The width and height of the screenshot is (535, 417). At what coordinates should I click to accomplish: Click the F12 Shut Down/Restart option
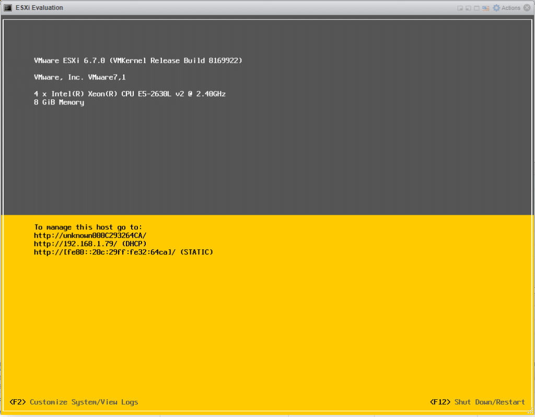click(x=478, y=402)
